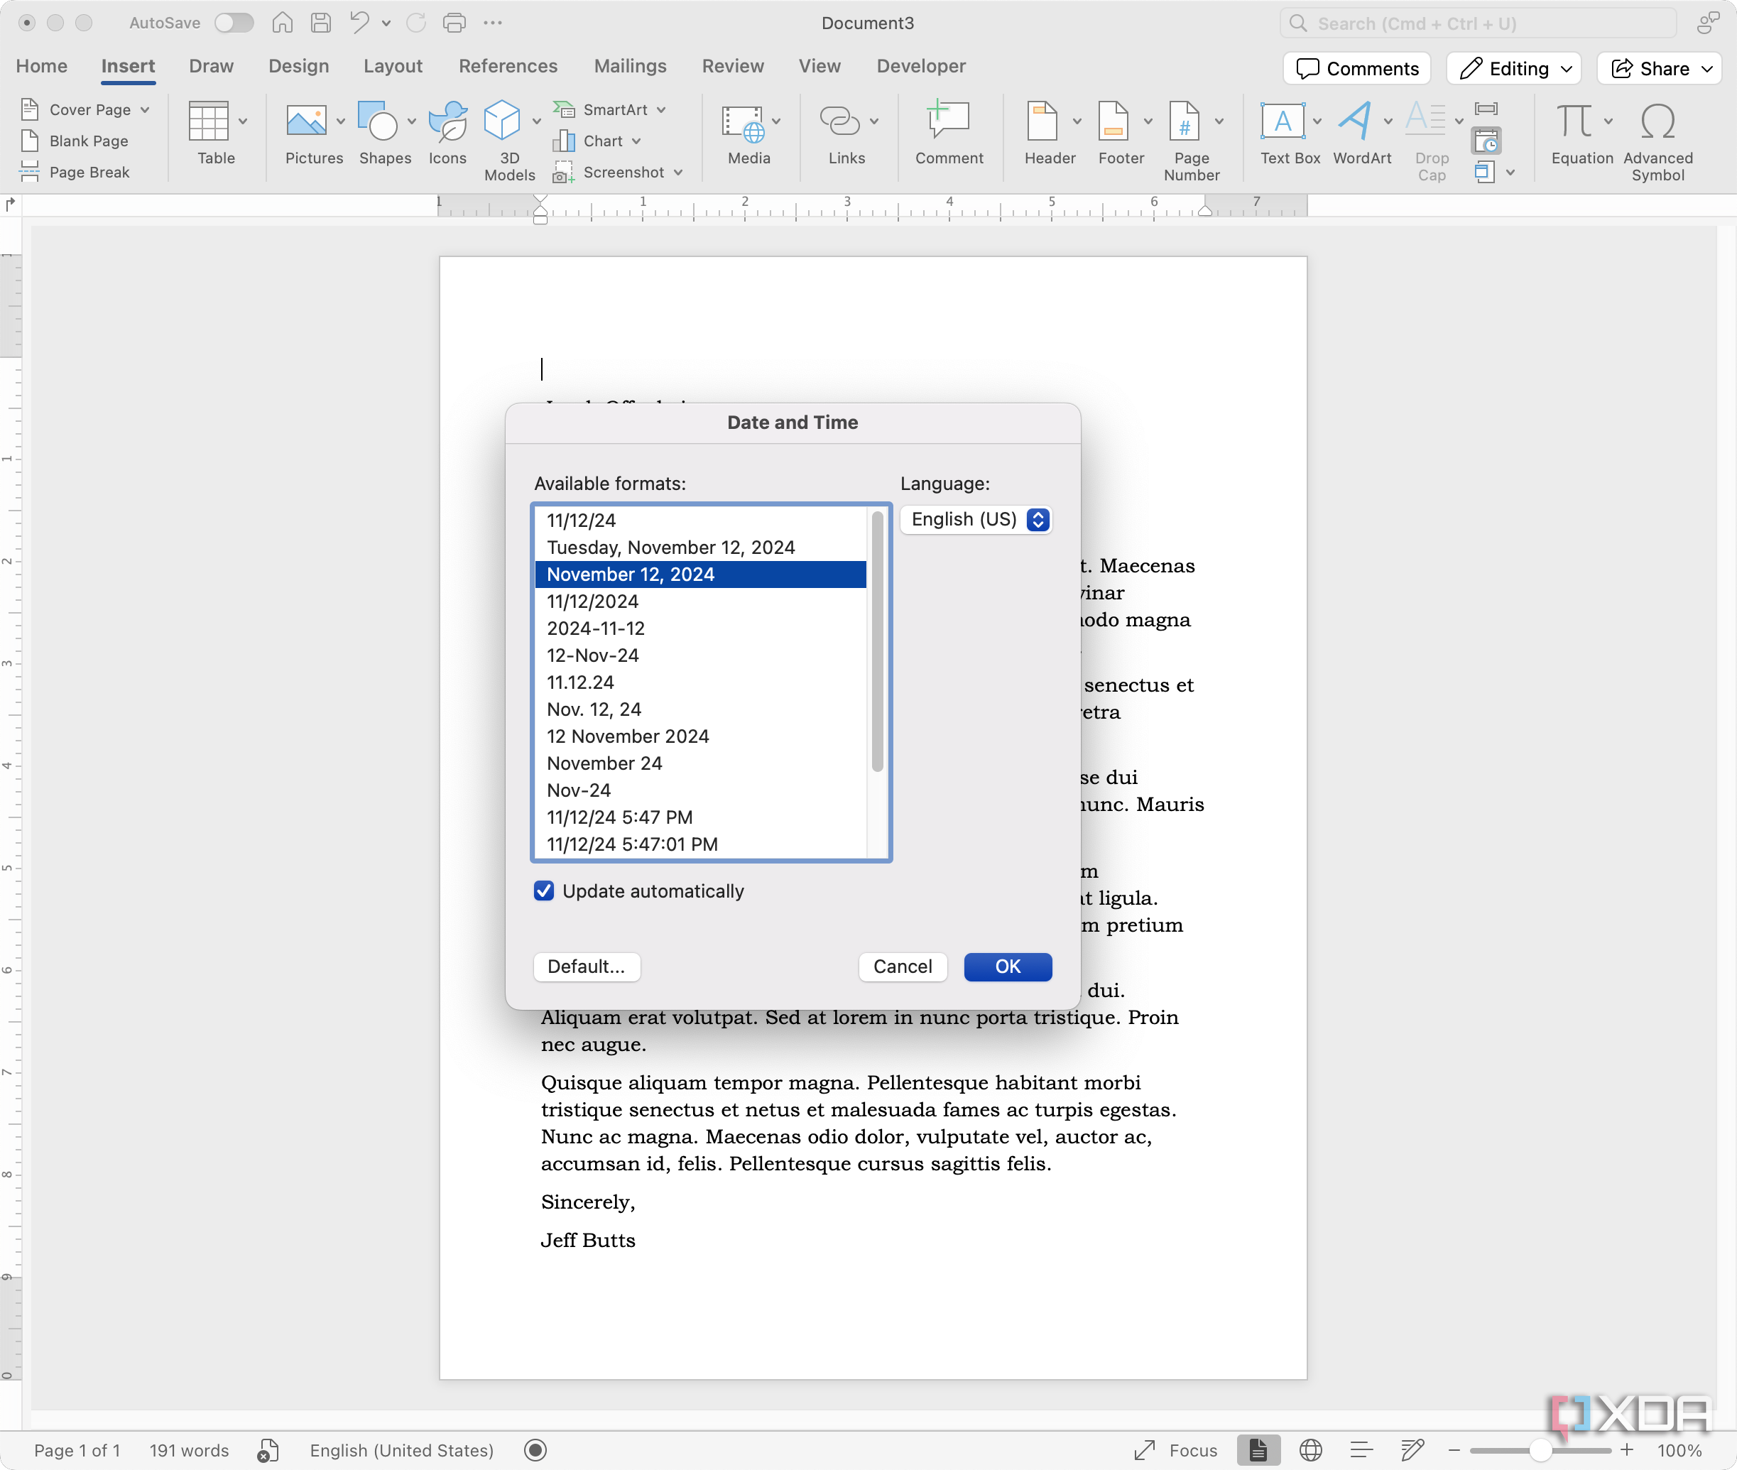Insert WordArt from the ribbon
1737x1470 pixels.
point(1355,121)
